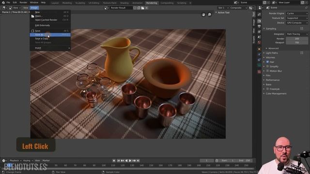This screenshot has width=310, height=174.
Task: Select the pan hand gizmo icon
Action: [203, 14]
